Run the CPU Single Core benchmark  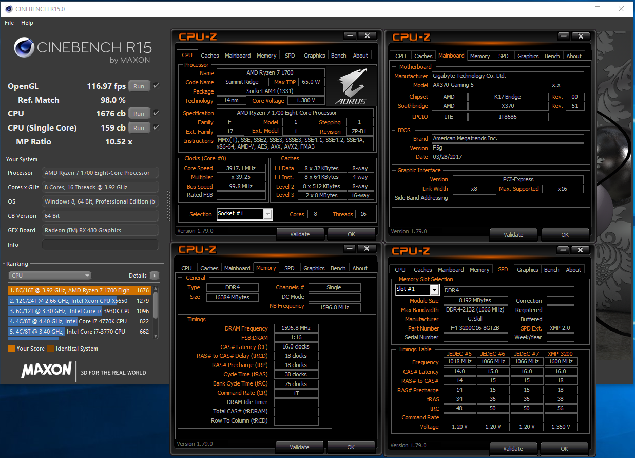tap(139, 127)
